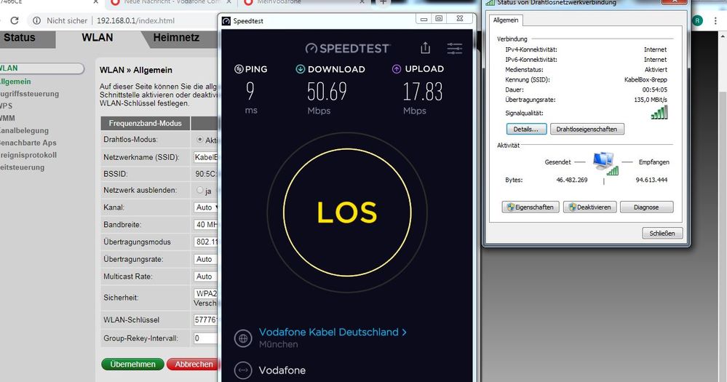The image size is (727, 382).
Task: Open the Bandbreite dropdown
Action: click(x=206, y=224)
